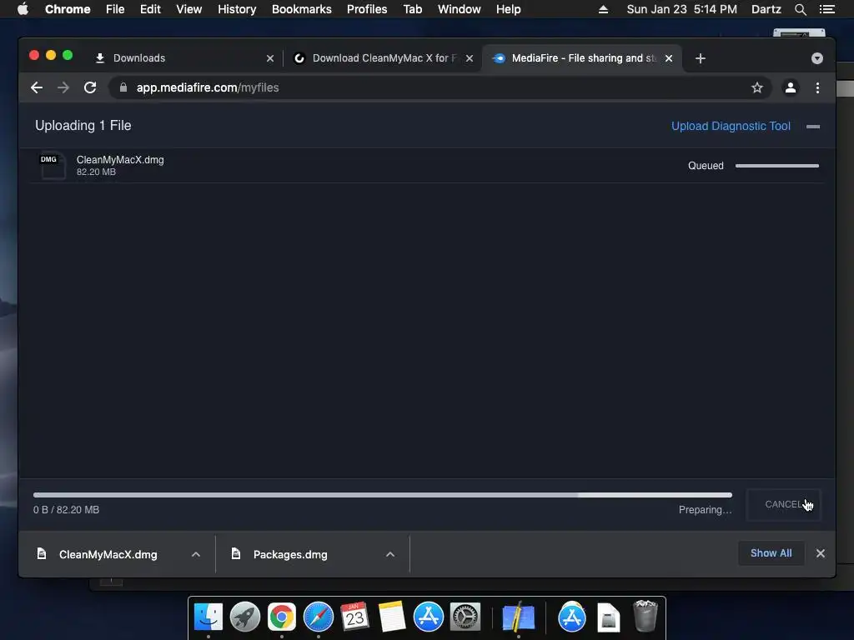Open a new tab with plus button
Viewport: 854px width, 640px height.
(701, 58)
